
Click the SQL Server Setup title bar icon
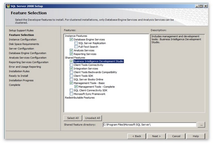[8, 6]
